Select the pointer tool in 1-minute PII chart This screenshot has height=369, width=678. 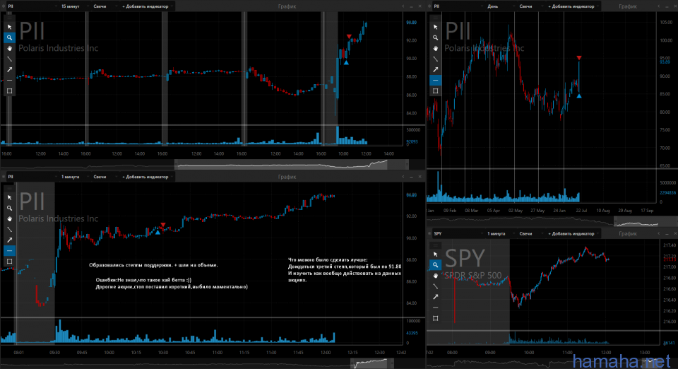[9, 197]
